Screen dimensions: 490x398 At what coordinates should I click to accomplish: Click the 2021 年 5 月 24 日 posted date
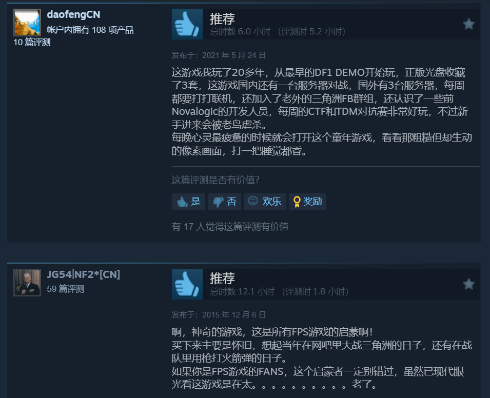(x=234, y=55)
